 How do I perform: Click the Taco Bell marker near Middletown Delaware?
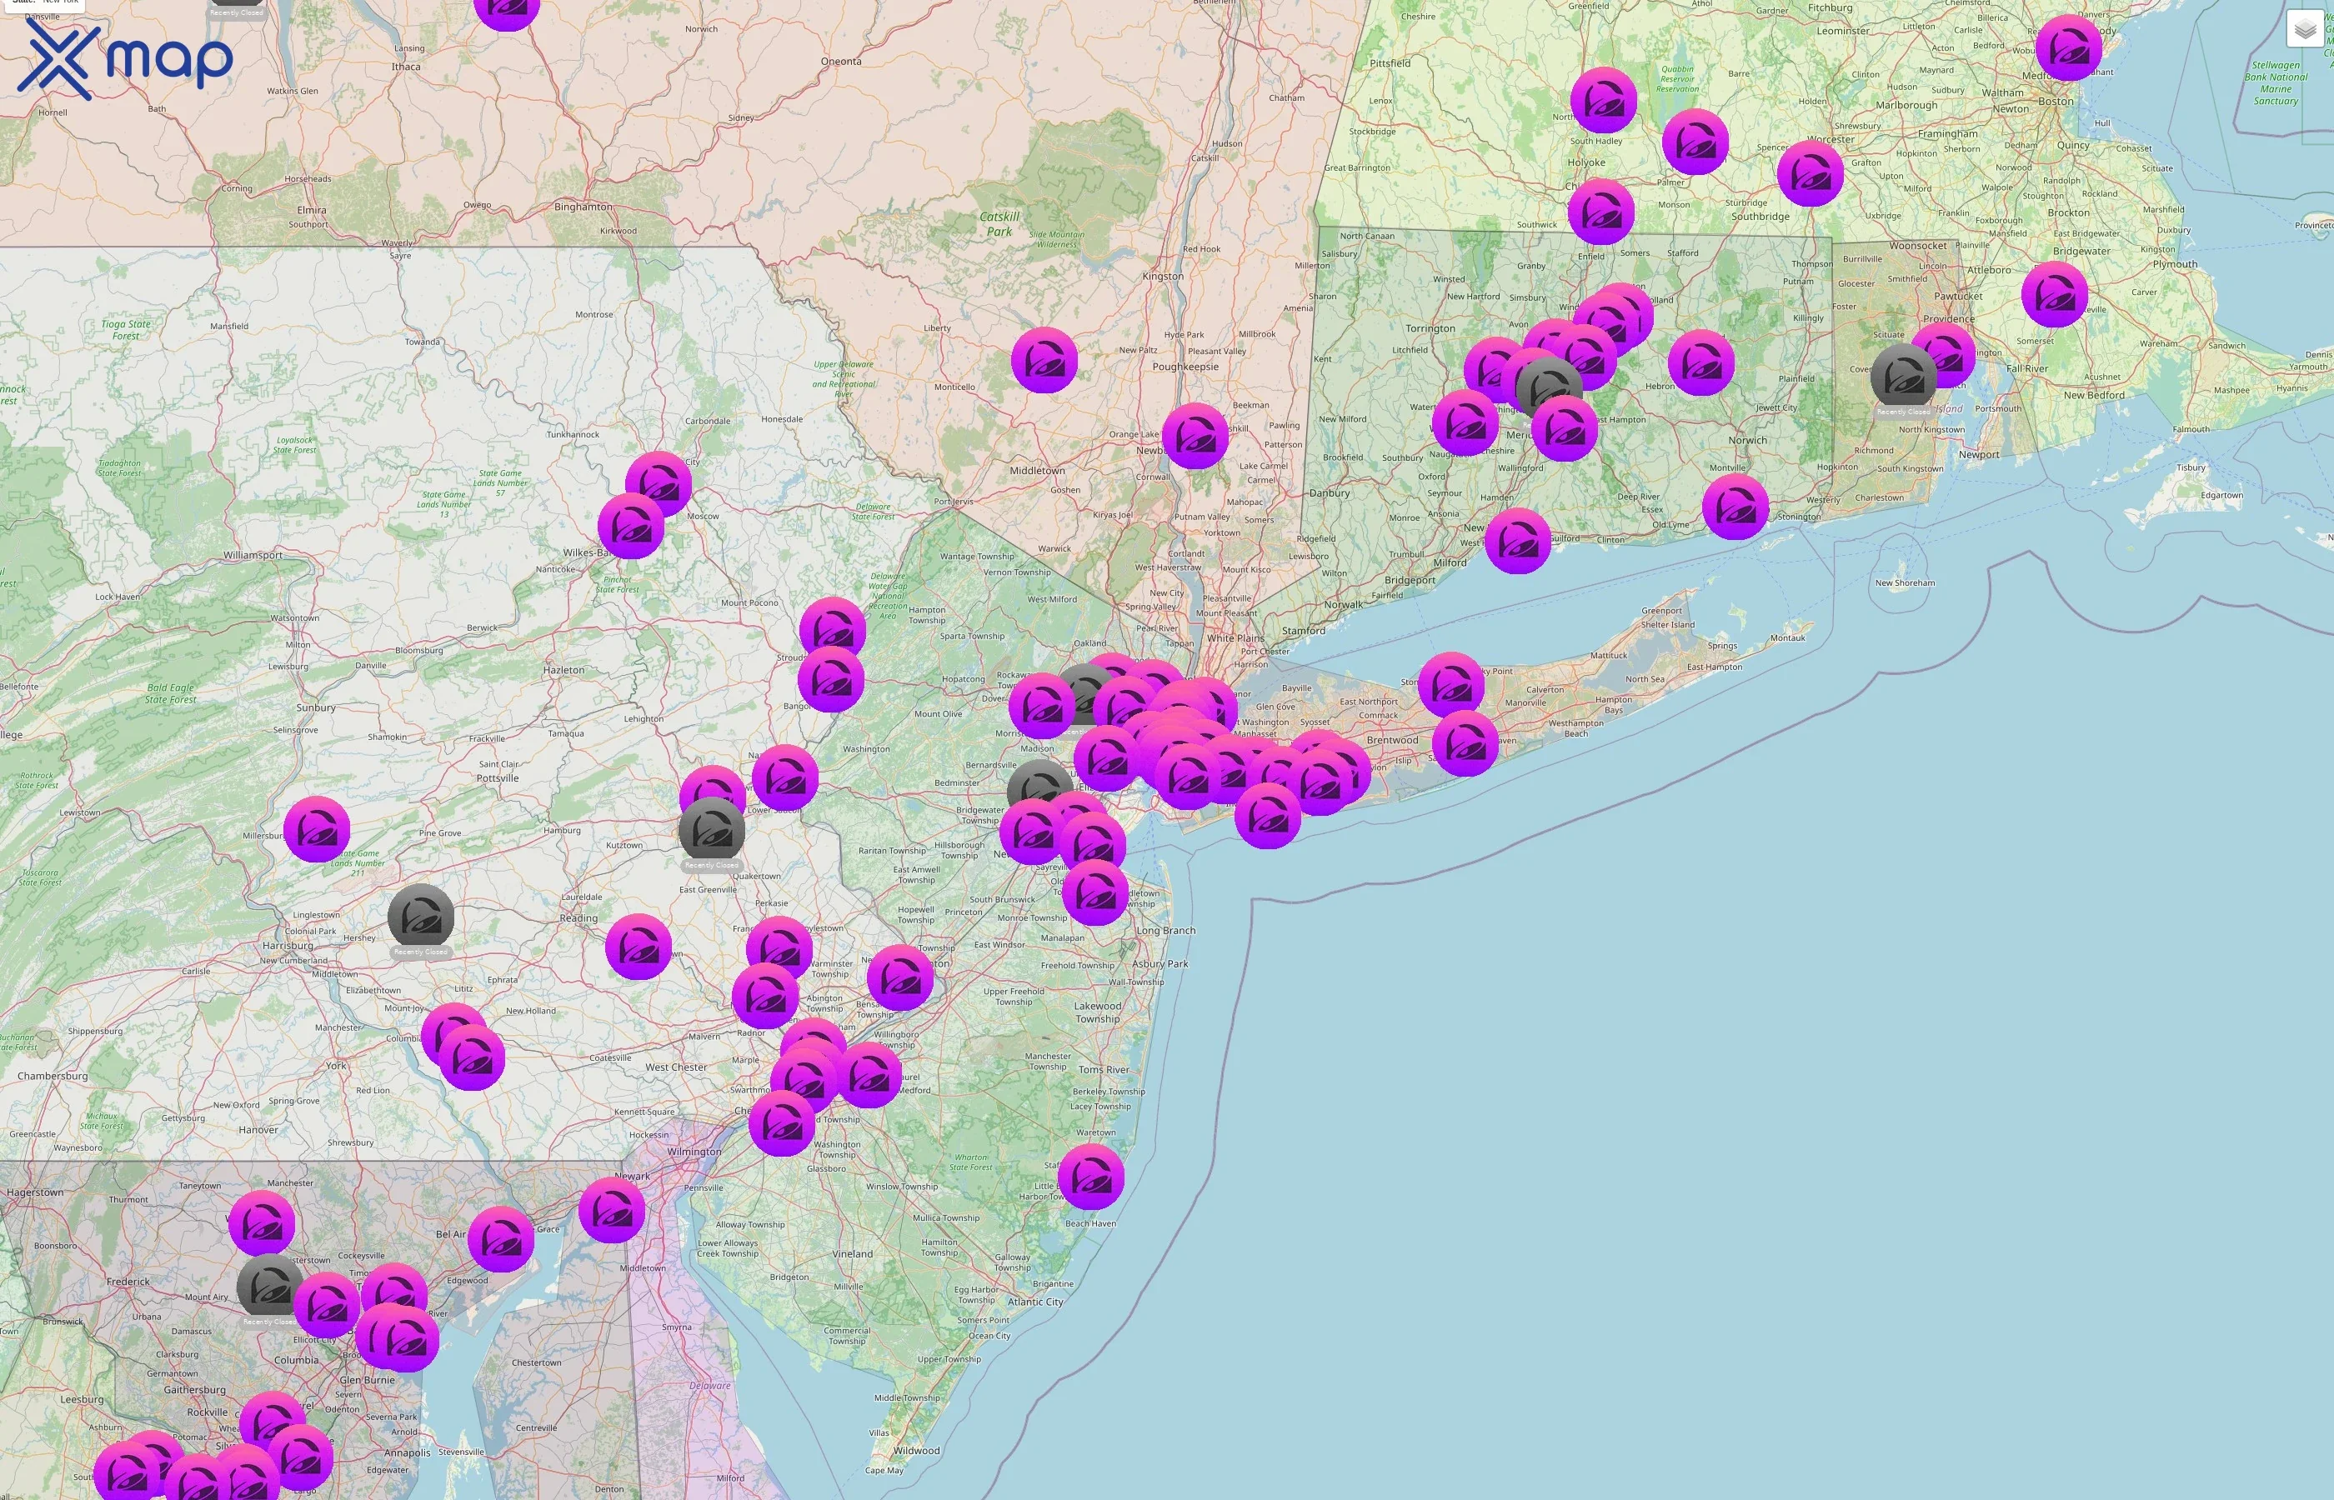613,1211
